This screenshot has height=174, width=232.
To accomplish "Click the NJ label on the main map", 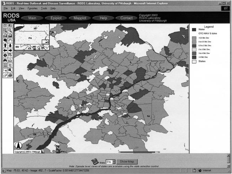I will click(x=148, y=116).
